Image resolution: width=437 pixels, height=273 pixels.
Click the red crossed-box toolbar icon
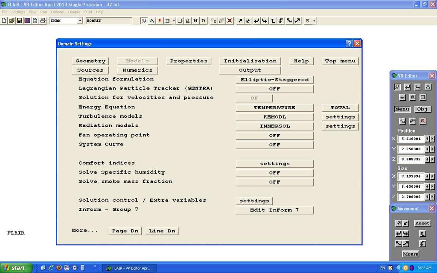point(229,20)
